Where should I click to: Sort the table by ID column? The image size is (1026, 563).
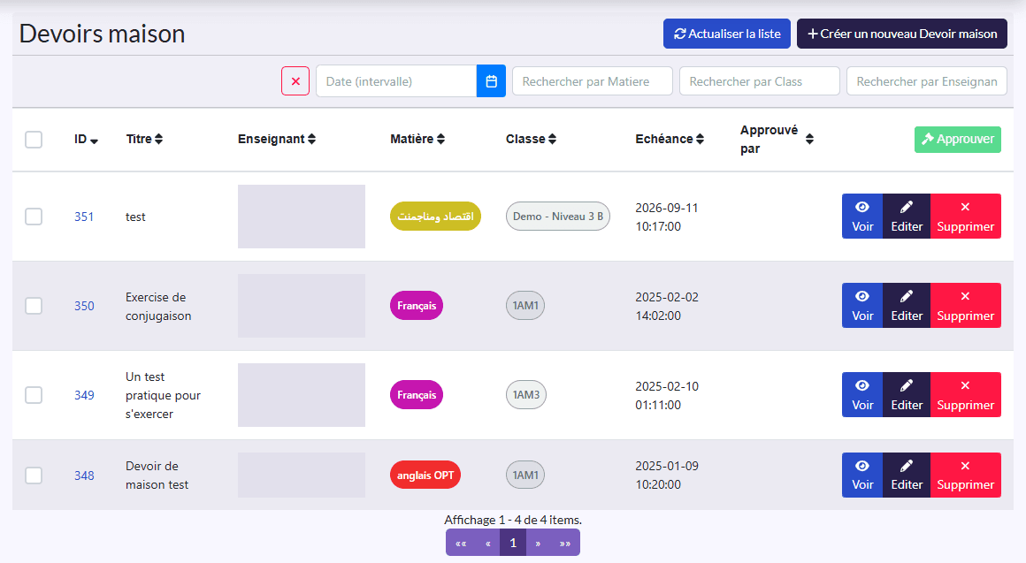coord(86,140)
